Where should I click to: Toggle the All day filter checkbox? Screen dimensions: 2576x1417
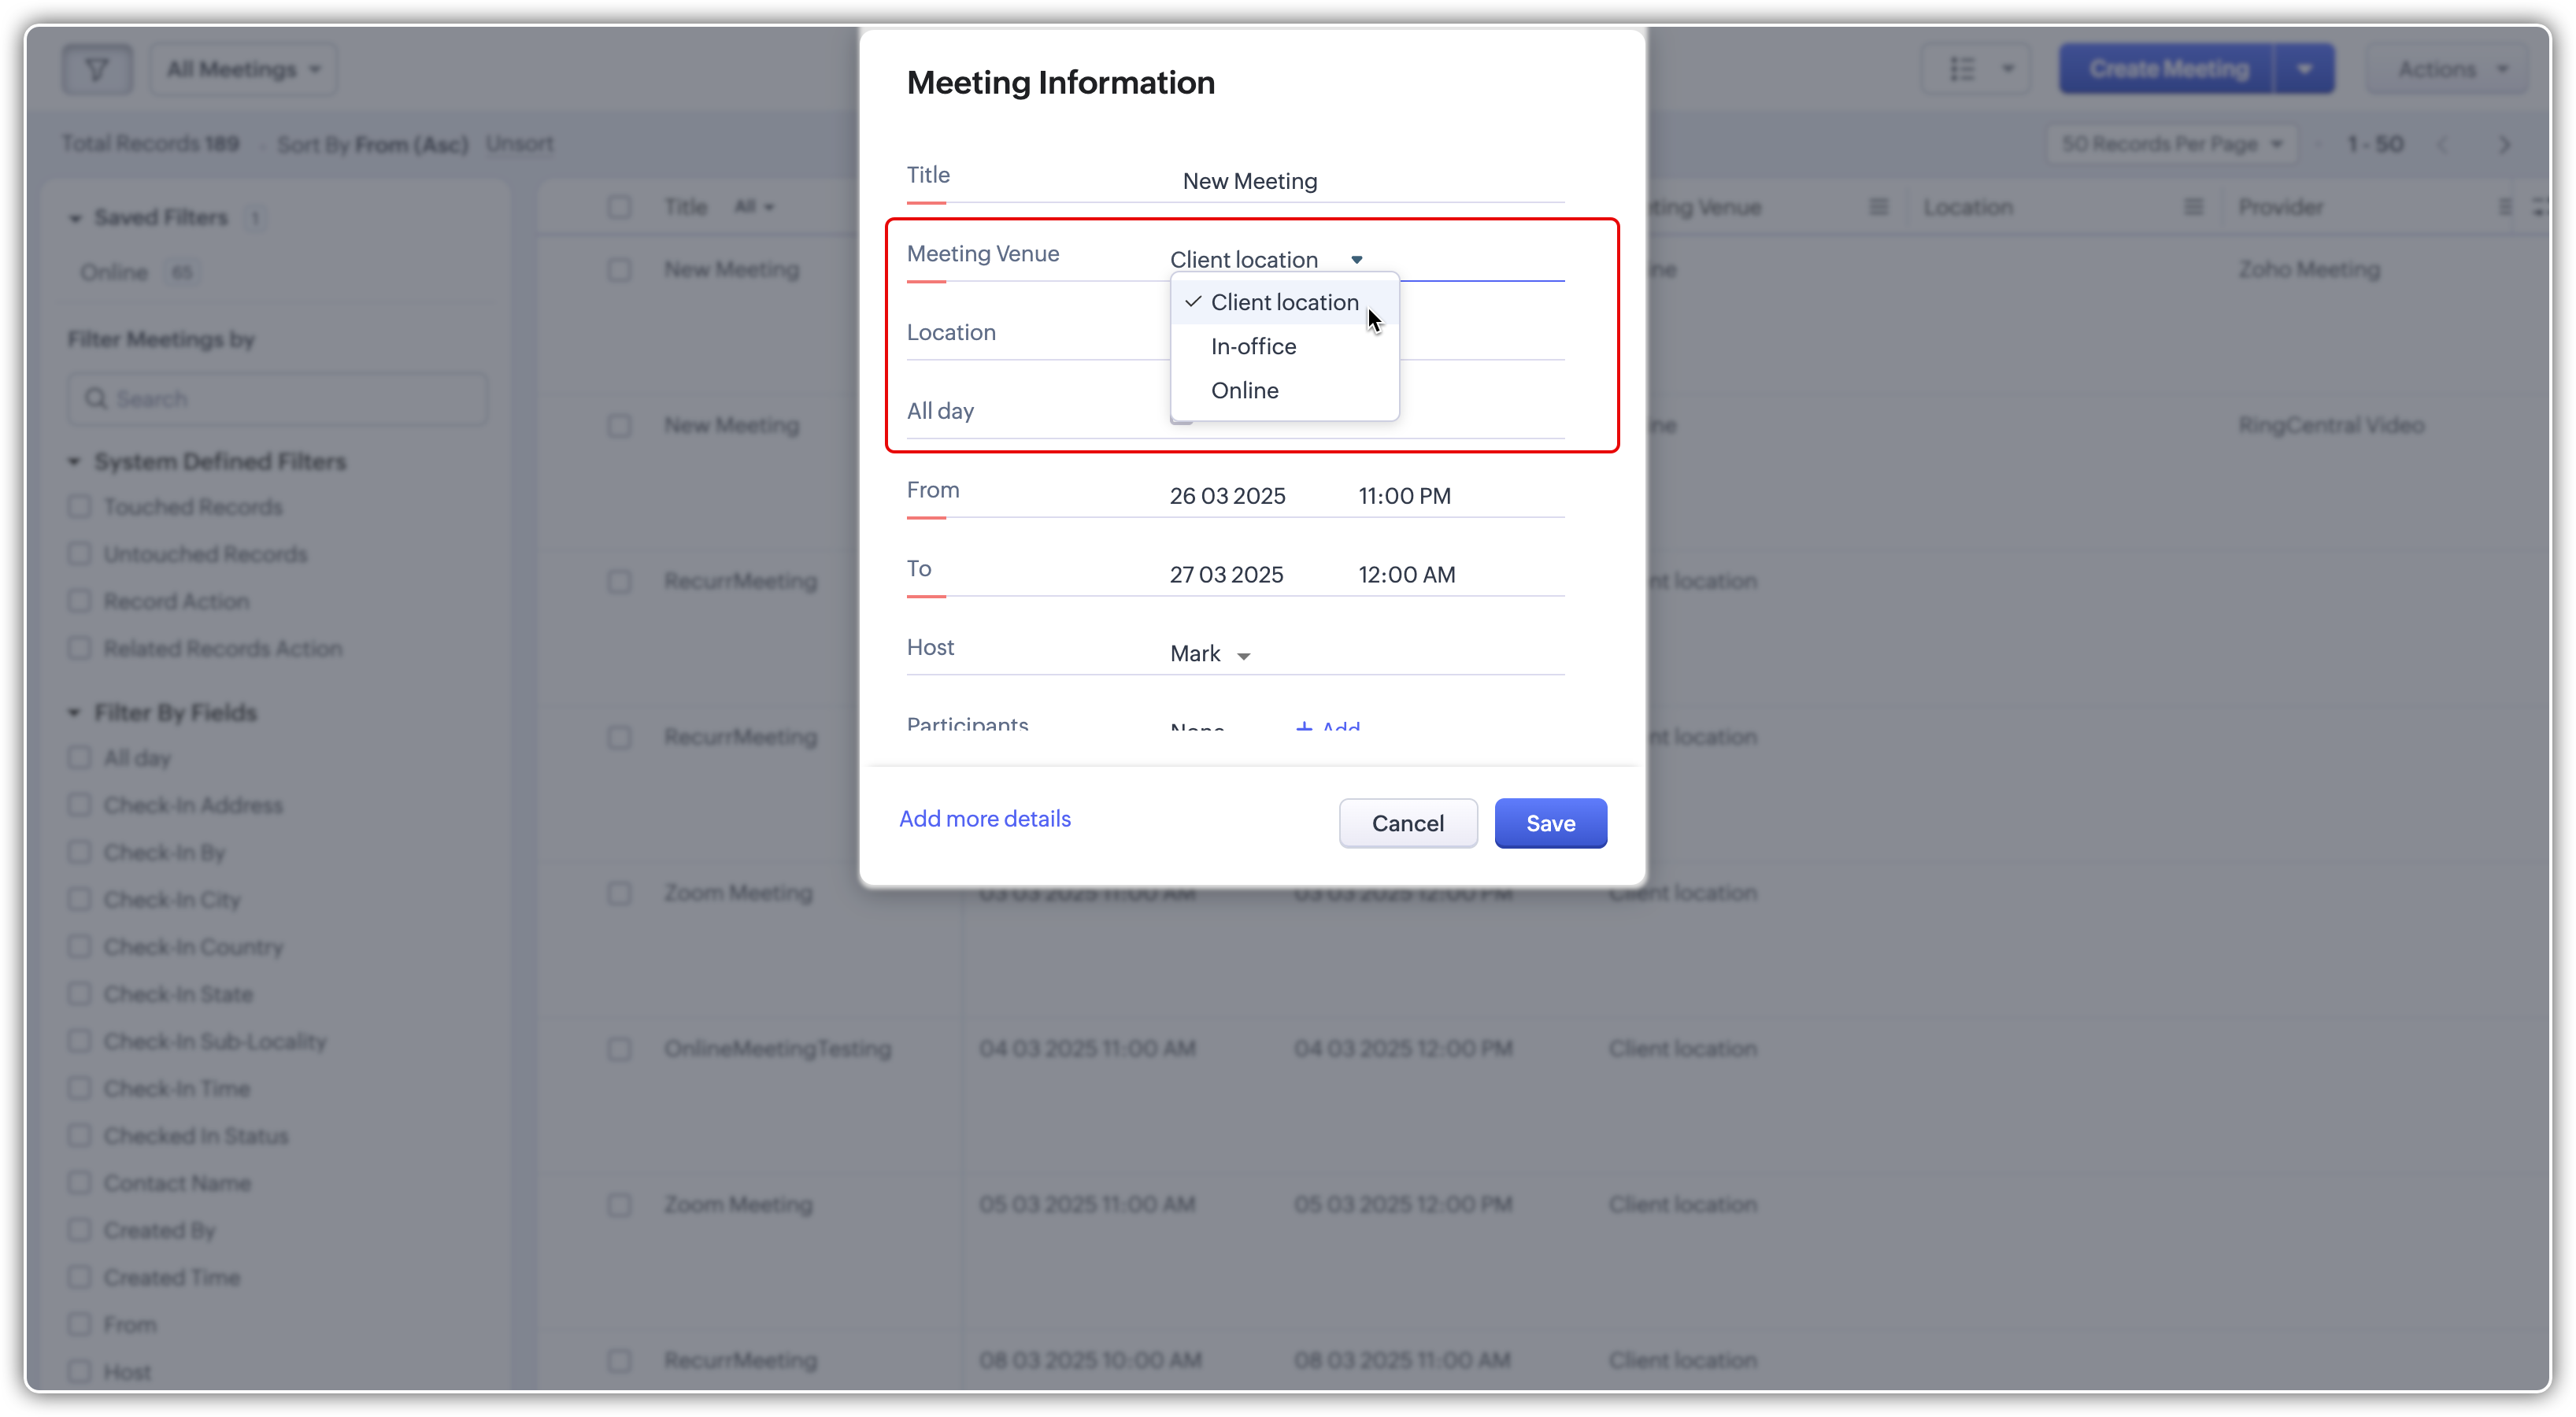[80, 758]
